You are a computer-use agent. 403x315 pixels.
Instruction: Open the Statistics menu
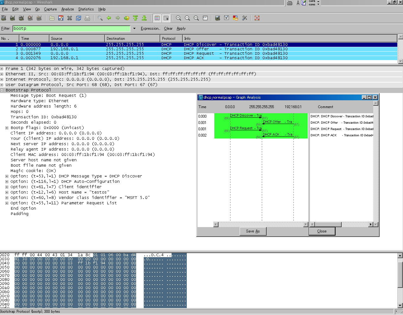[x=86, y=9]
